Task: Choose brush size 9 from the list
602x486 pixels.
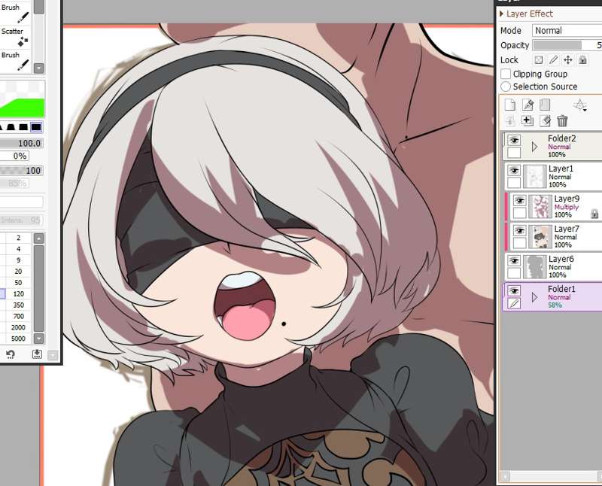Action: [18, 260]
